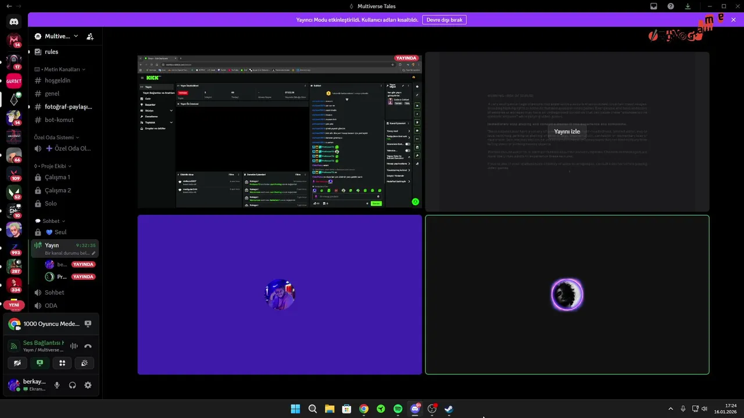Open the genel text channel
The height and width of the screenshot is (418, 744).
coord(65,93)
